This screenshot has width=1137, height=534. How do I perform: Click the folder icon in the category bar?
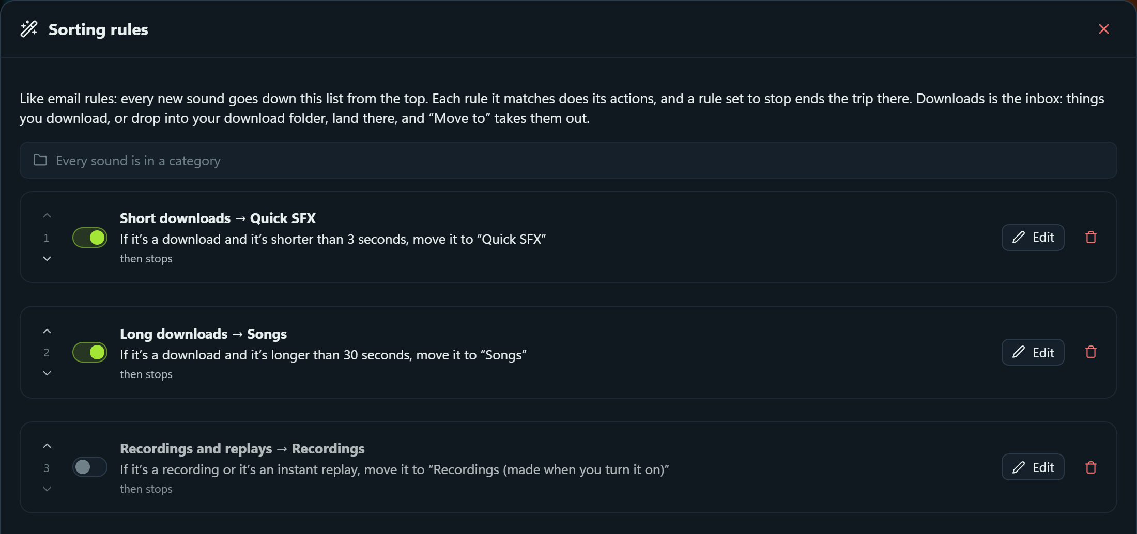click(40, 160)
